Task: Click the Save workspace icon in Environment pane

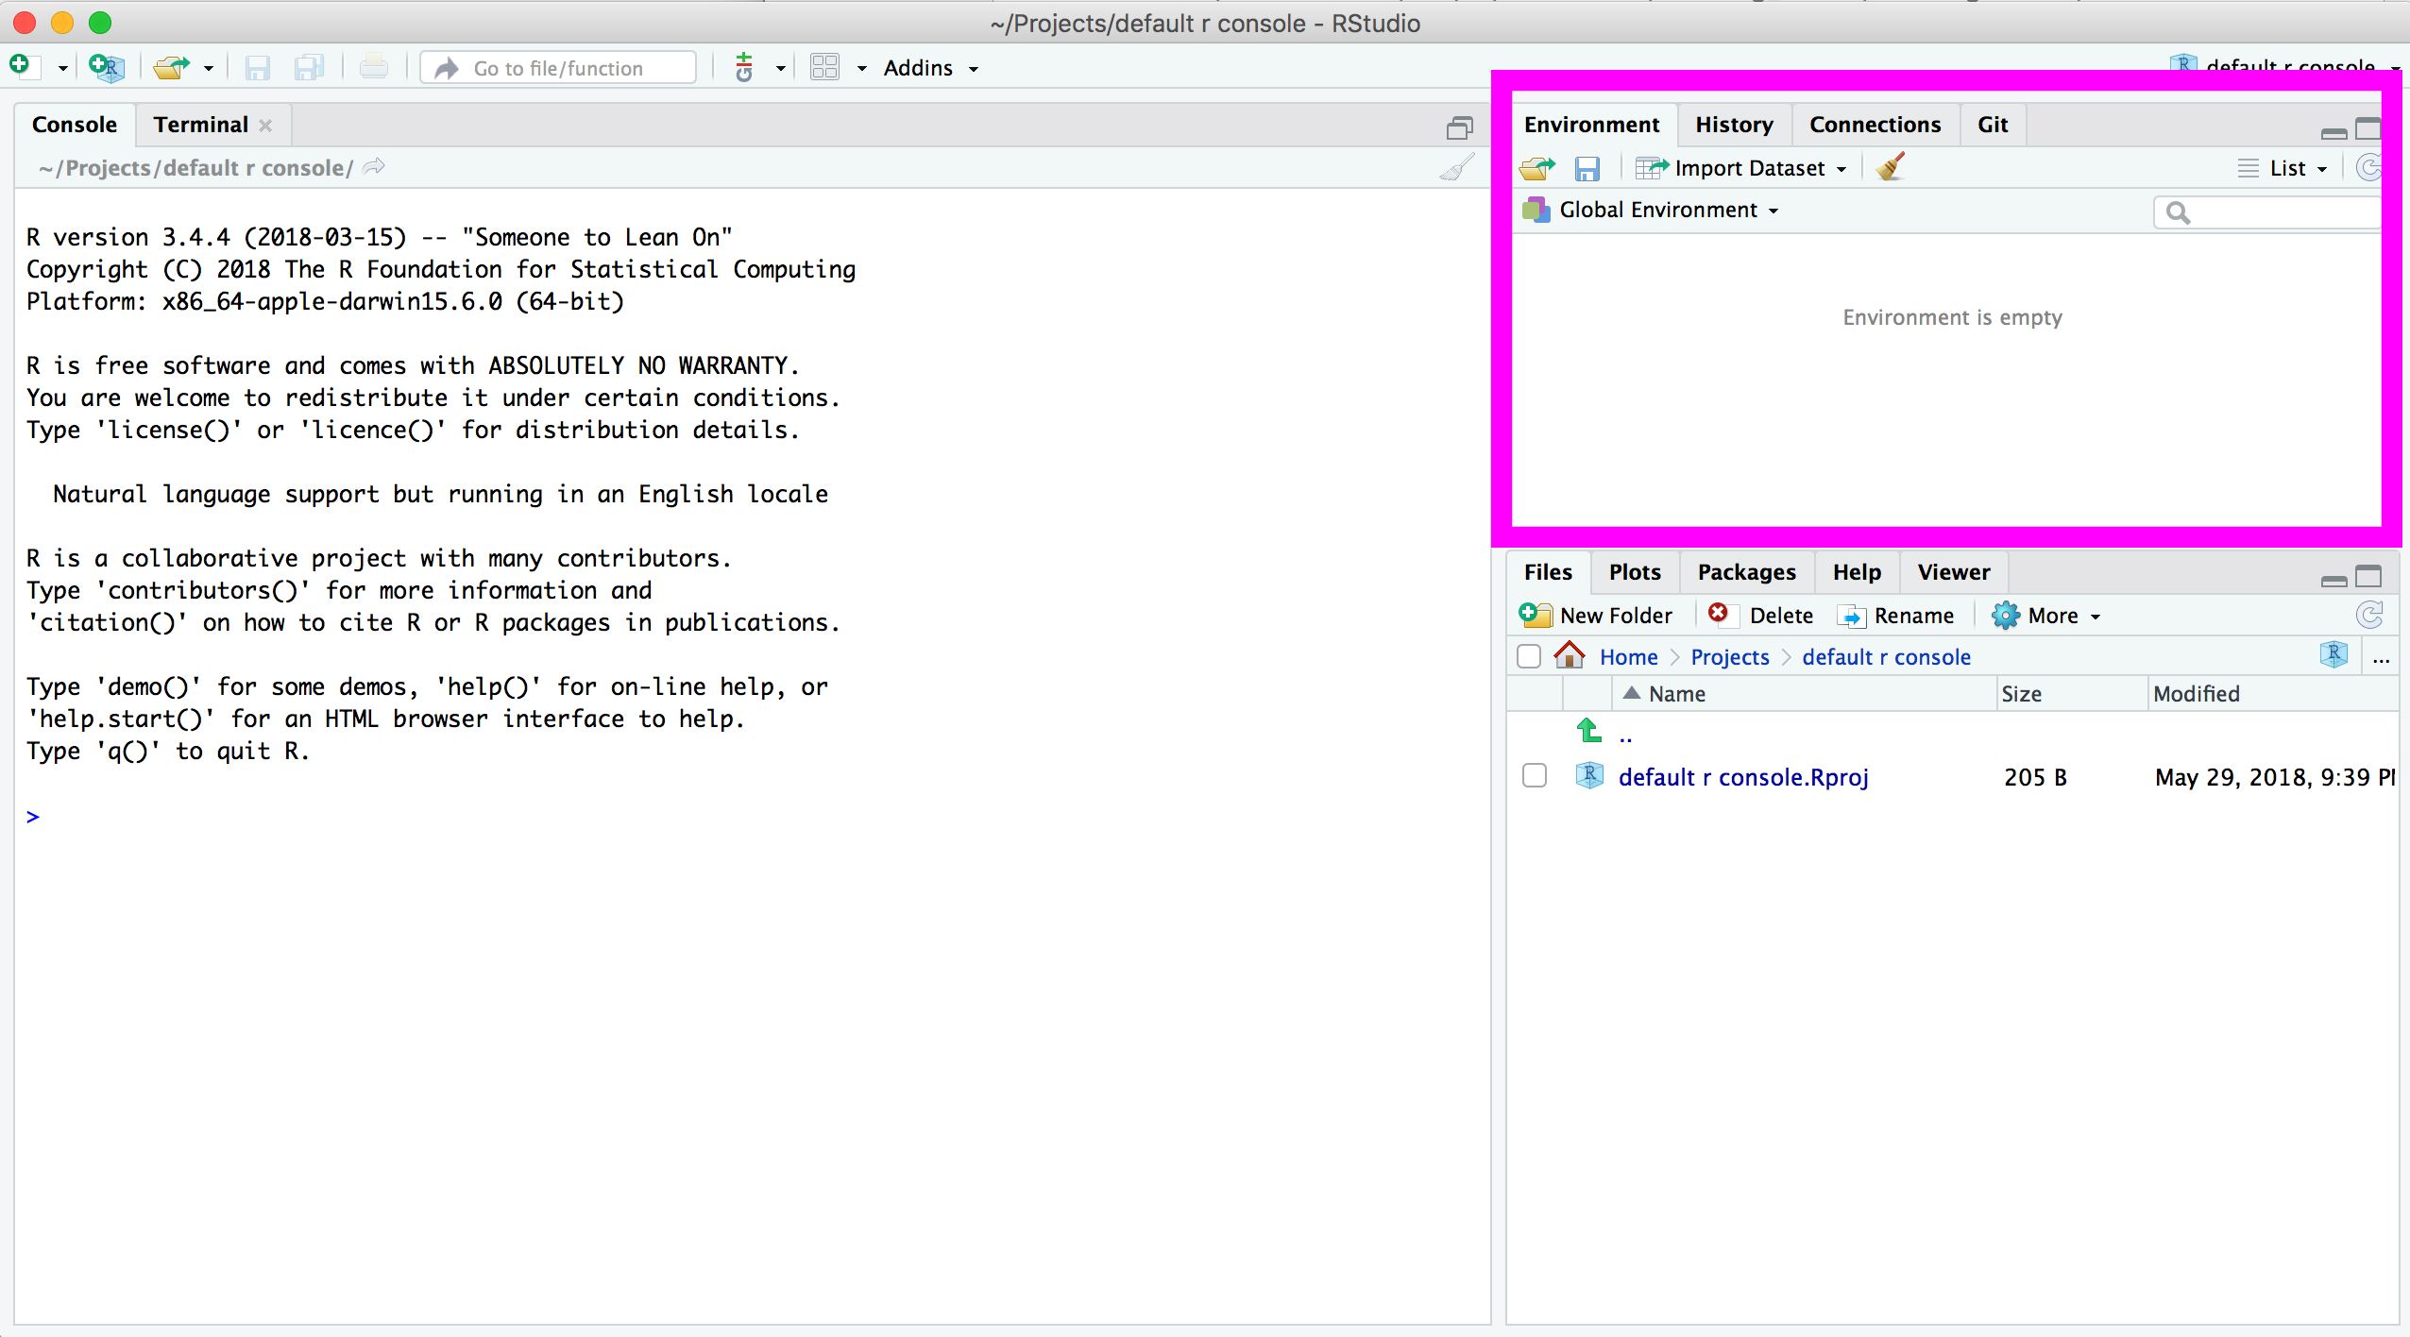Action: (x=1587, y=169)
